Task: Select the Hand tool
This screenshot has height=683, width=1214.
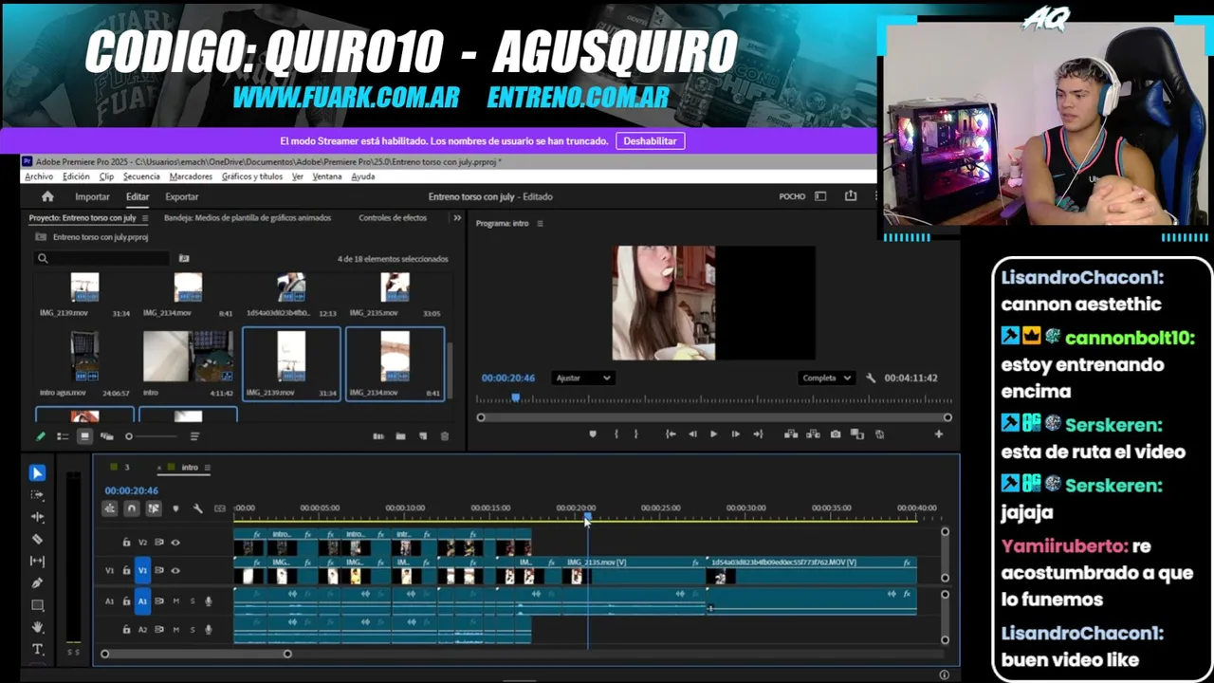Action: point(37,627)
